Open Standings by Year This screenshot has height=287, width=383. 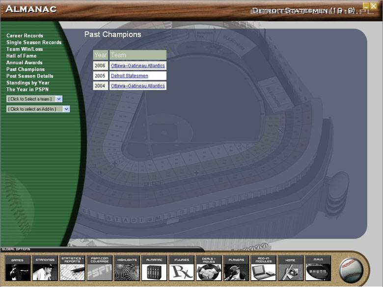[x=28, y=83]
